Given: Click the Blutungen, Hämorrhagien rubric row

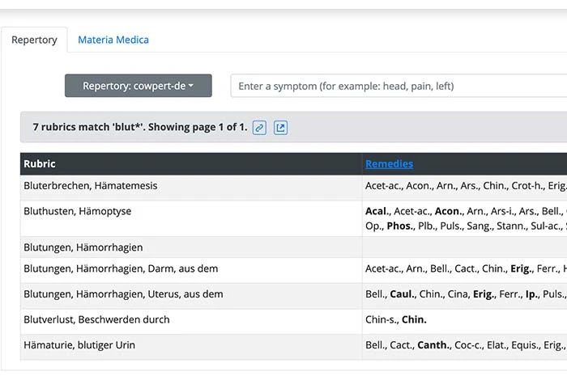Looking at the screenshot, I should [83, 247].
